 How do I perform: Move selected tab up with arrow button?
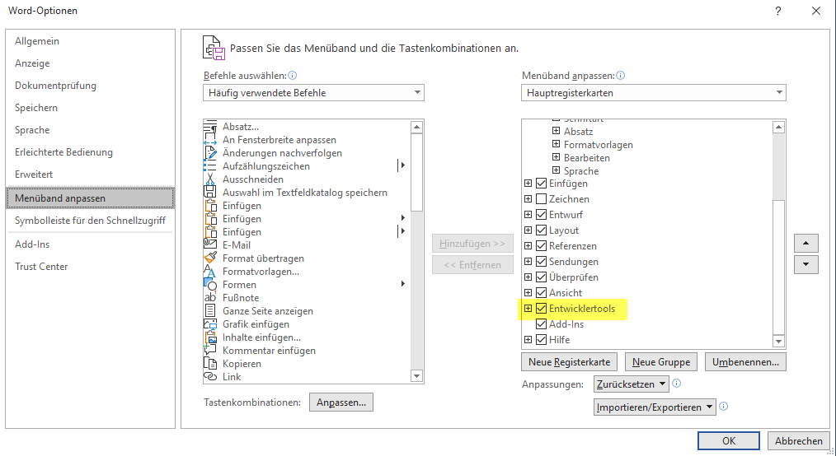[806, 243]
